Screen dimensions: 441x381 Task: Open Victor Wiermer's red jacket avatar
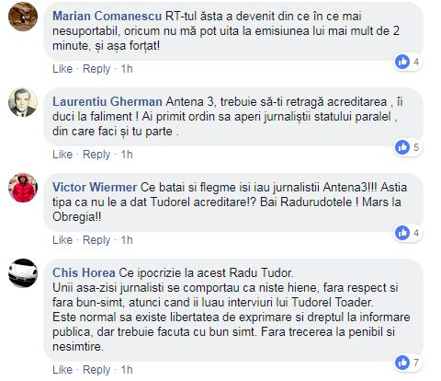(x=23, y=188)
